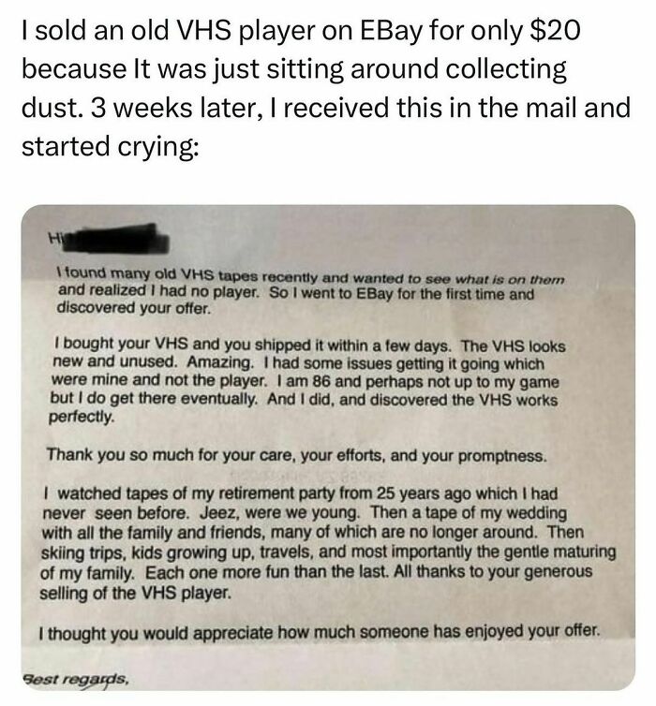Image resolution: width=656 pixels, height=706 pixels.
Task: Click the line starting "with all the family and friends"
Action: [313, 533]
